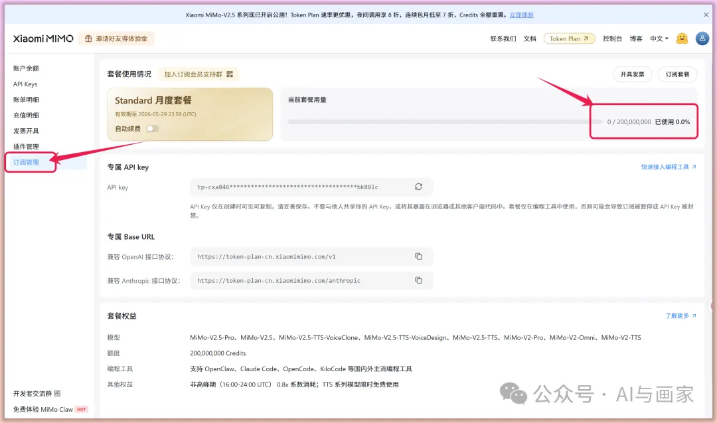Click the 支持 OpenClaw、Claude Code tools text
Screen dimensions: 717x423
pyautogui.click(x=301, y=369)
